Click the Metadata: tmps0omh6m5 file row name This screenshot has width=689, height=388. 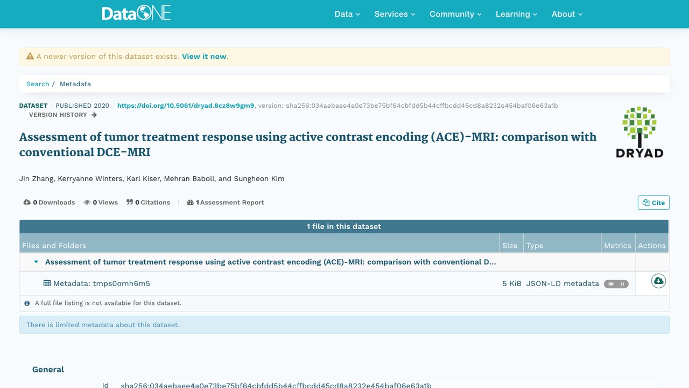[101, 283]
